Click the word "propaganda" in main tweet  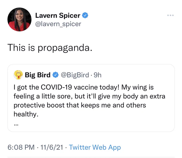tap(64, 48)
